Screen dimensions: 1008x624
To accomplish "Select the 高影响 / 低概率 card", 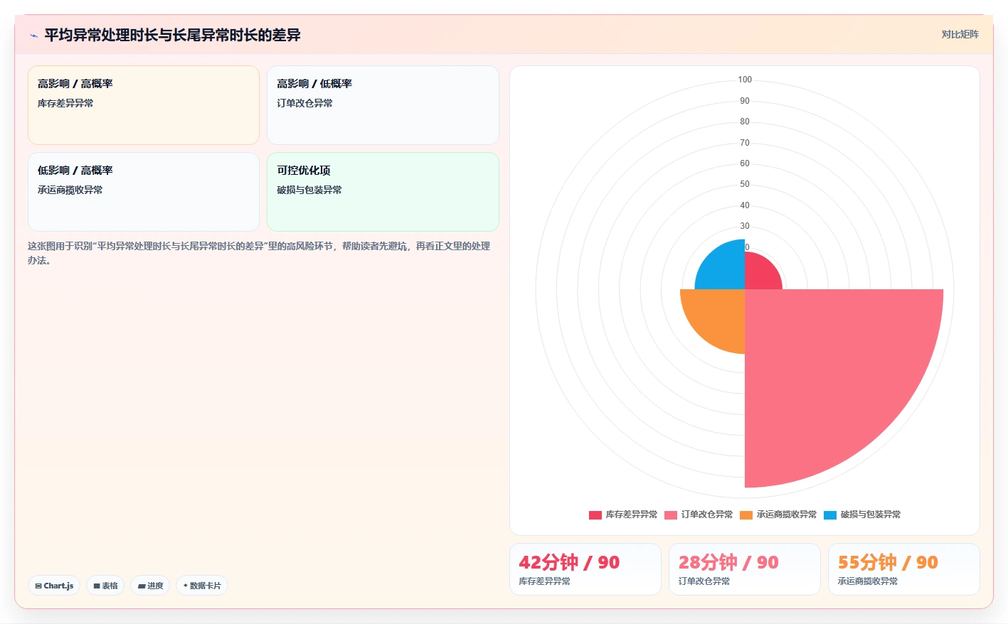I will (383, 105).
